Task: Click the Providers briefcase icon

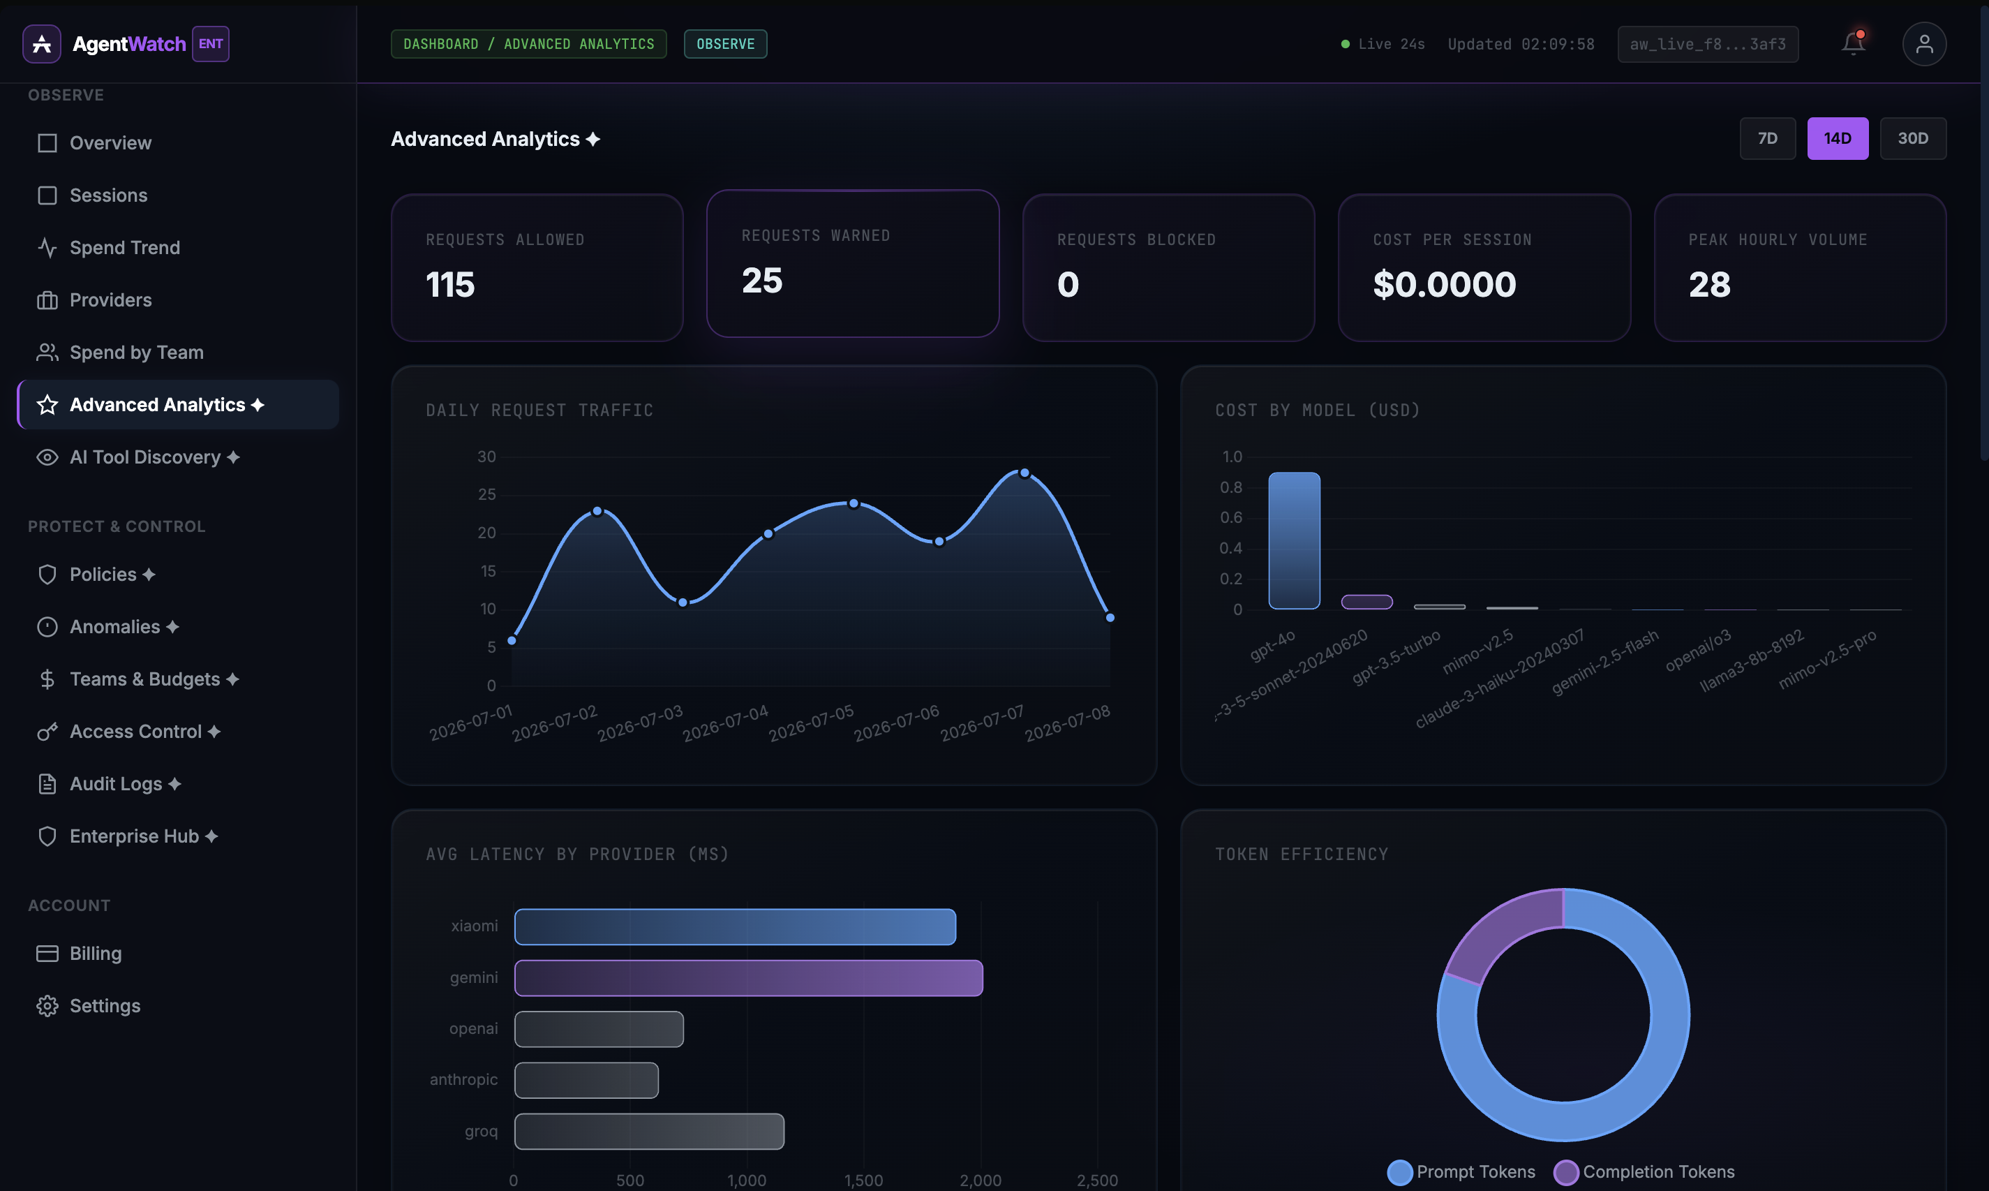Action: [47, 300]
